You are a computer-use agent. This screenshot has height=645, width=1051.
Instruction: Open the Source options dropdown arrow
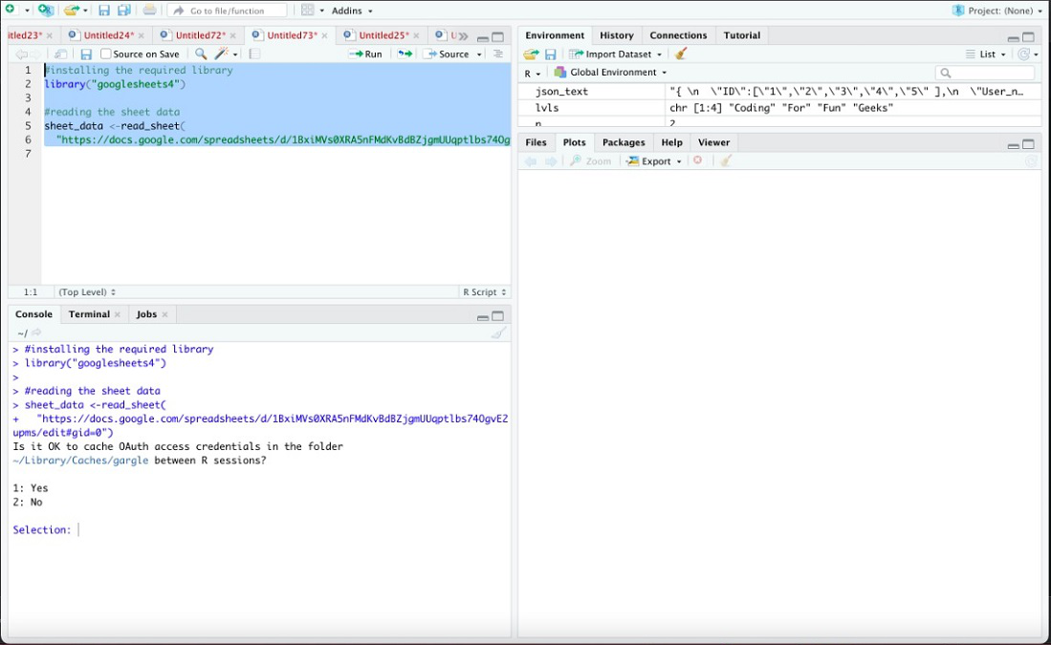(479, 54)
